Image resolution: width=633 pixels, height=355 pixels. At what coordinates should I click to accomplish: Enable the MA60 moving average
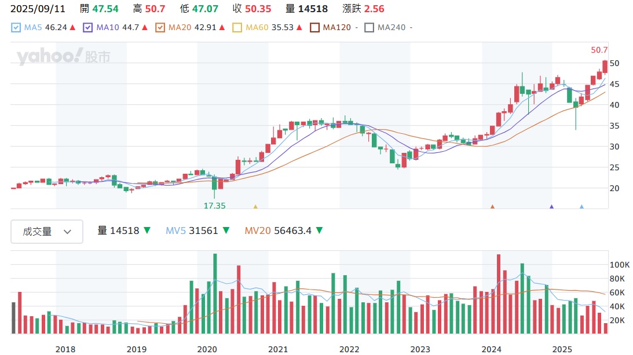(237, 27)
